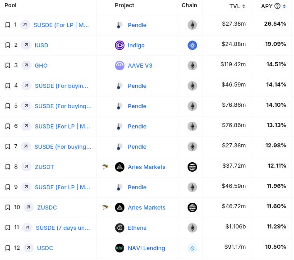The width and height of the screenshot is (294, 260).
Task: Open the SUSDE (7 days un... pool link
Action: tap(63, 228)
